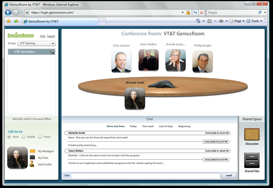Select the Home radio button
273x188 pixels.
point(40,137)
